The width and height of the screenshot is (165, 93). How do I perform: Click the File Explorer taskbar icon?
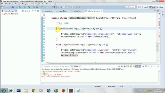(26, 91)
